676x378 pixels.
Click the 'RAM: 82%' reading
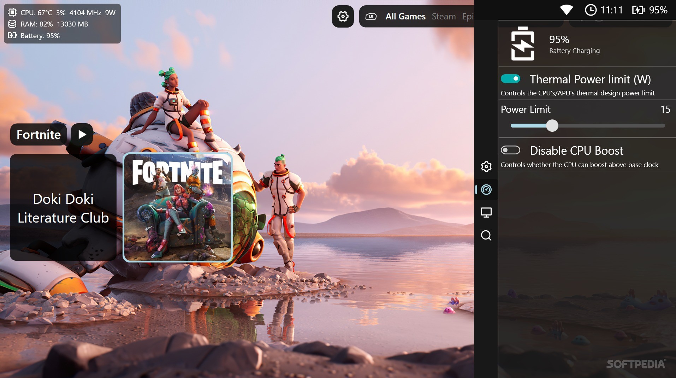(36, 24)
